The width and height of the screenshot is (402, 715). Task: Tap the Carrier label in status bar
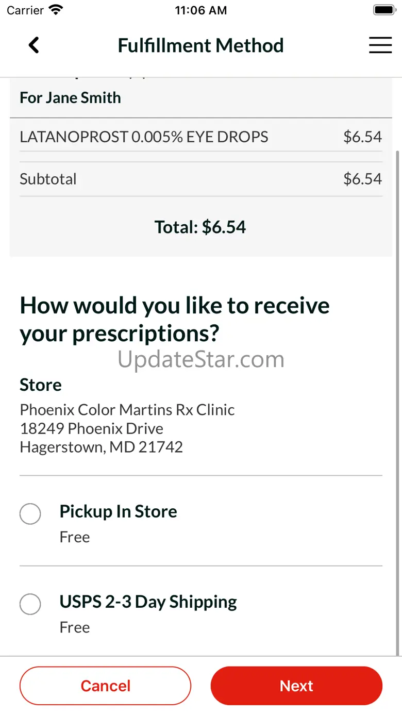coord(25,10)
